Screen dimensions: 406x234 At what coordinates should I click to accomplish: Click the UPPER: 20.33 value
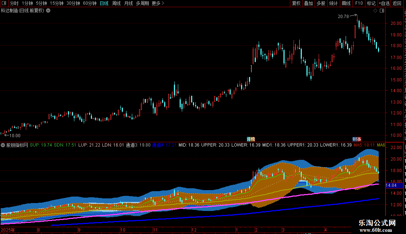(216, 145)
